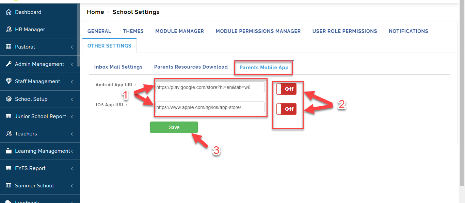Expand the School Setup chevron
The image size is (465, 203).
coord(72,99)
